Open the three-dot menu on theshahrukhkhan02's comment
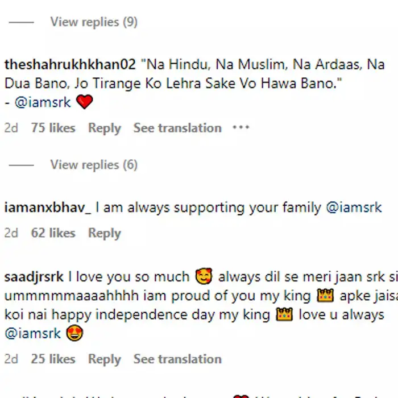 [241, 127]
